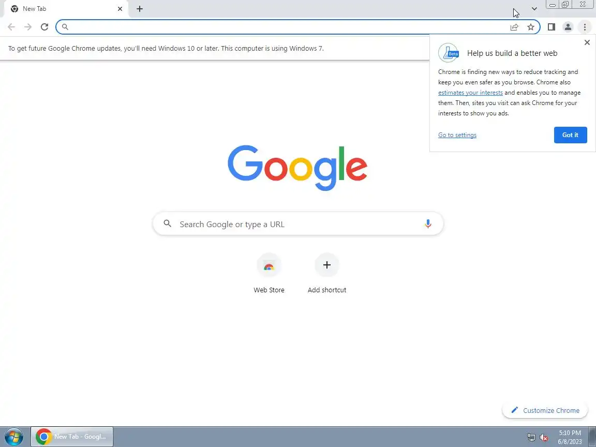The image size is (596, 447).
Task: Dismiss the Help us build a better web popup
Action: click(587, 42)
